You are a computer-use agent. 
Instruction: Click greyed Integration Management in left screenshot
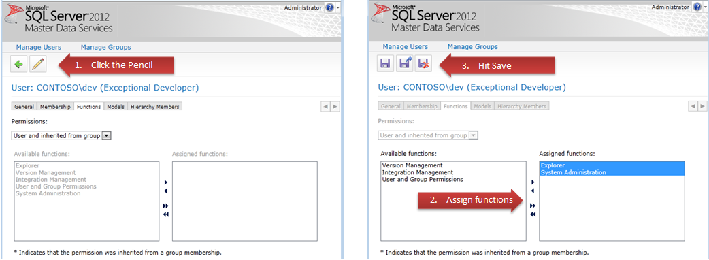(x=50, y=180)
